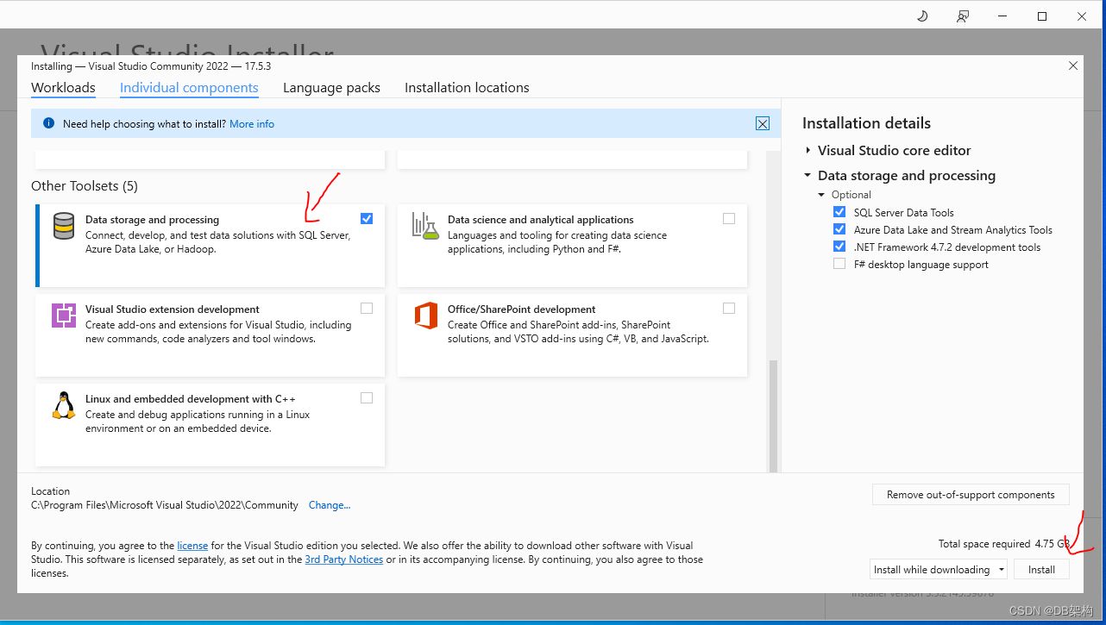Screen dimensions: 1106x625
Task: Click the Install button
Action: 1041,569
